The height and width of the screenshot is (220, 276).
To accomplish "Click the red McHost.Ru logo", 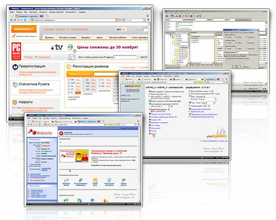I will point(40,132).
